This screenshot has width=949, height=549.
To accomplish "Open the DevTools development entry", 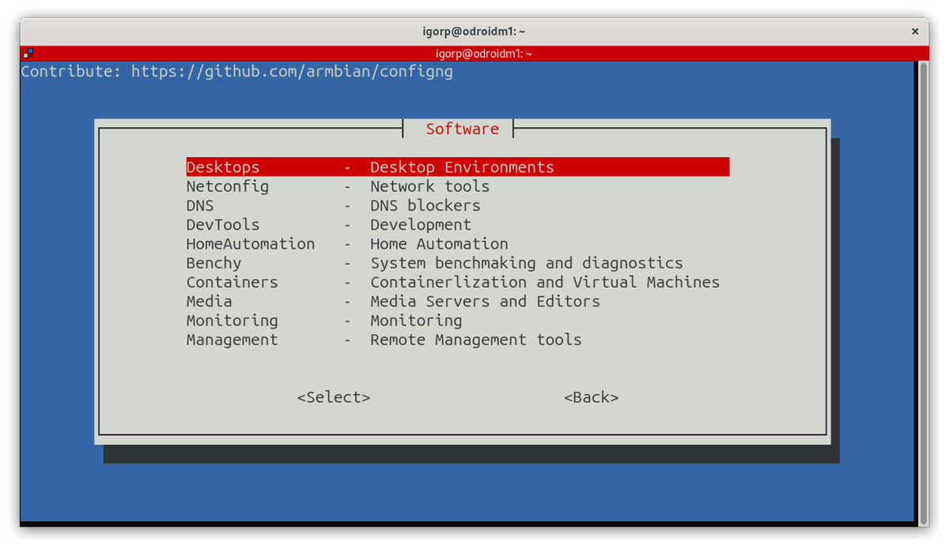I will click(222, 224).
